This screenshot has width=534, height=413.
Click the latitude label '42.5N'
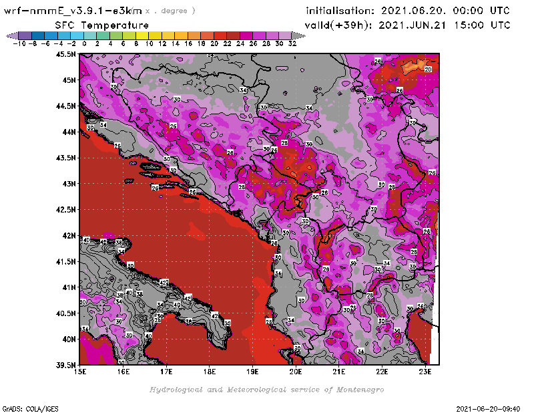66,210
